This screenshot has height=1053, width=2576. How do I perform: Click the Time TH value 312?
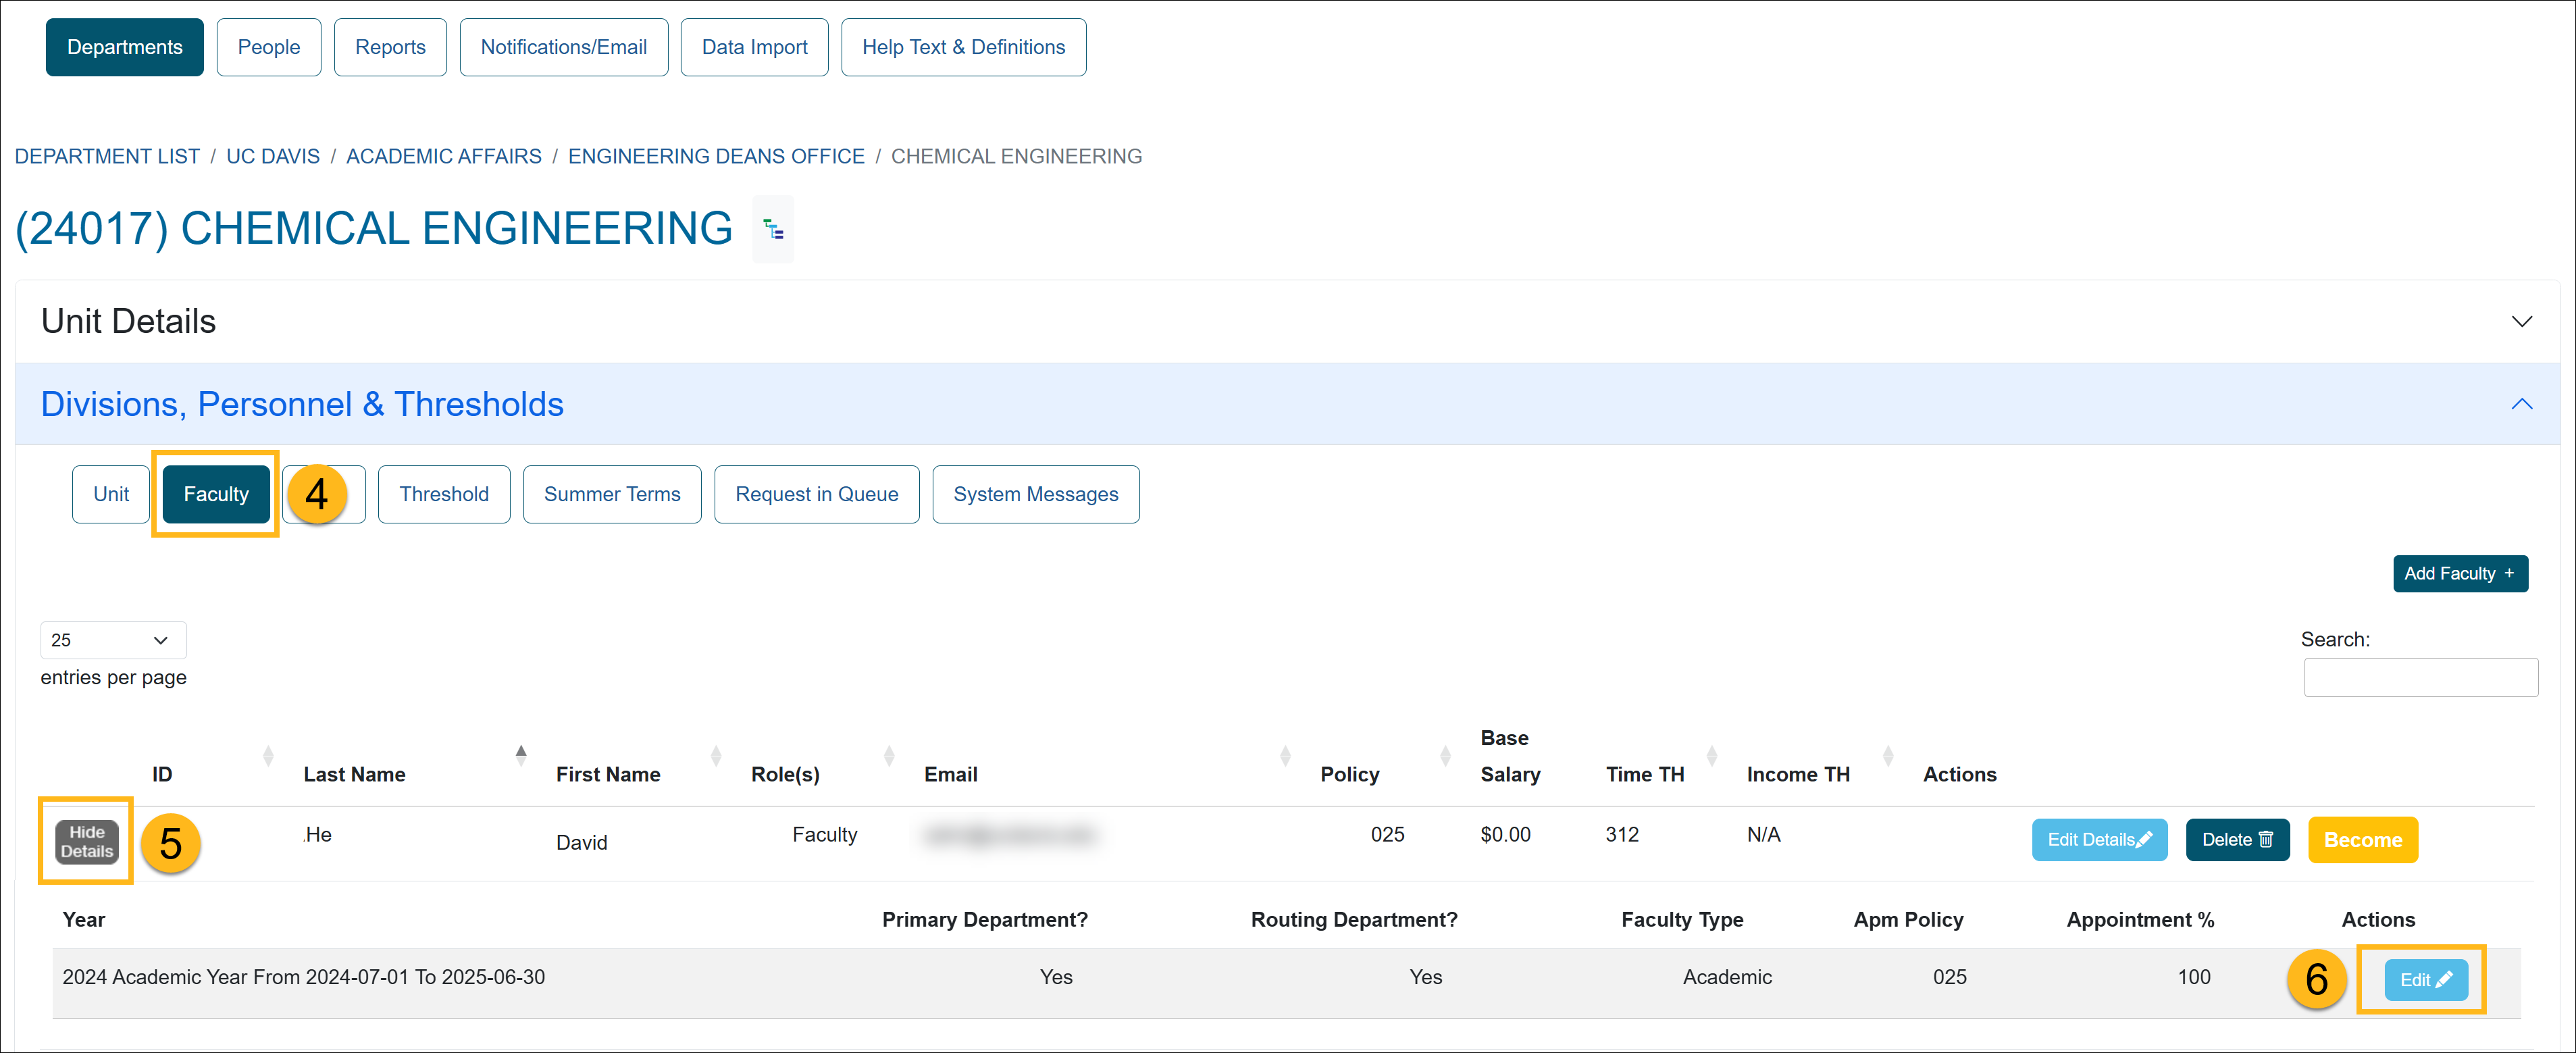coord(1622,835)
